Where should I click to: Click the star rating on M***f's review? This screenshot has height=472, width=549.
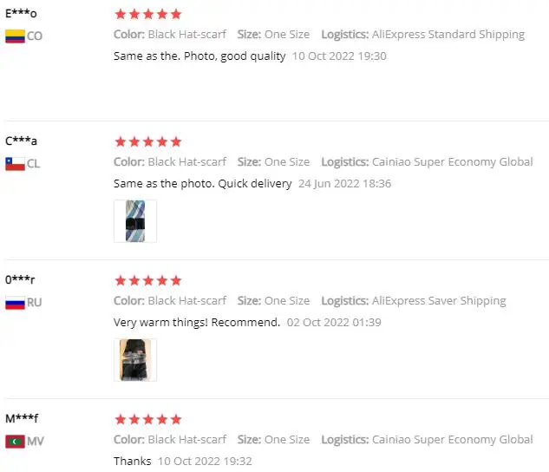click(x=148, y=419)
